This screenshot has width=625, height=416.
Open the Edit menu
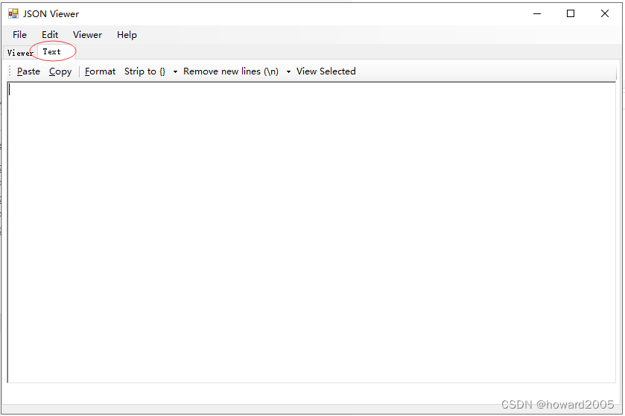pyautogui.click(x=50, y=35)
